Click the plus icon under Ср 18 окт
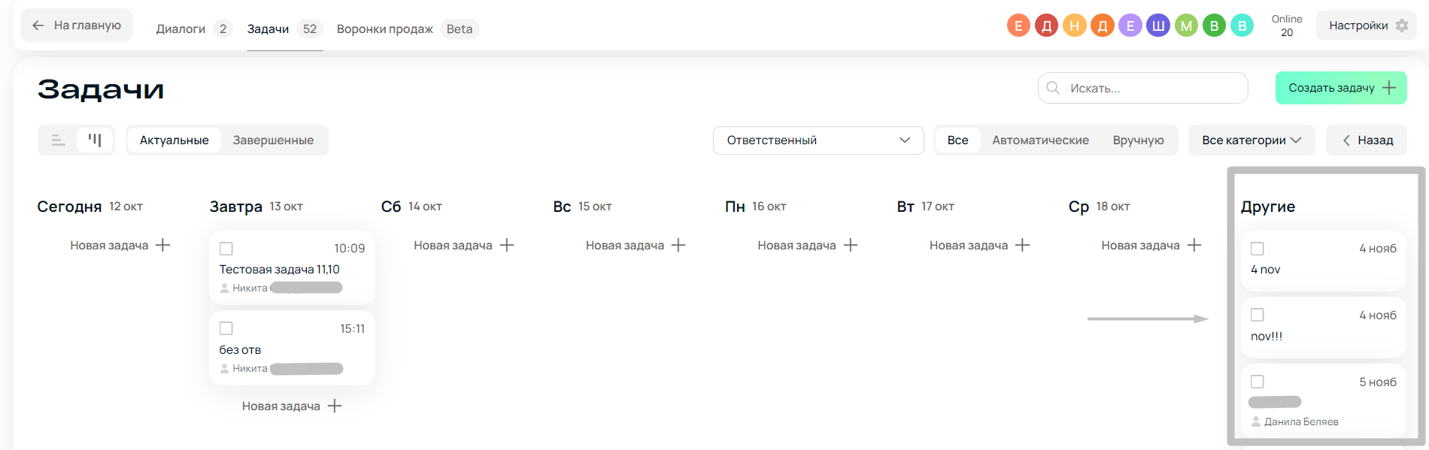The width and height of the screenshot is (1429, 450). point(1194,245)
